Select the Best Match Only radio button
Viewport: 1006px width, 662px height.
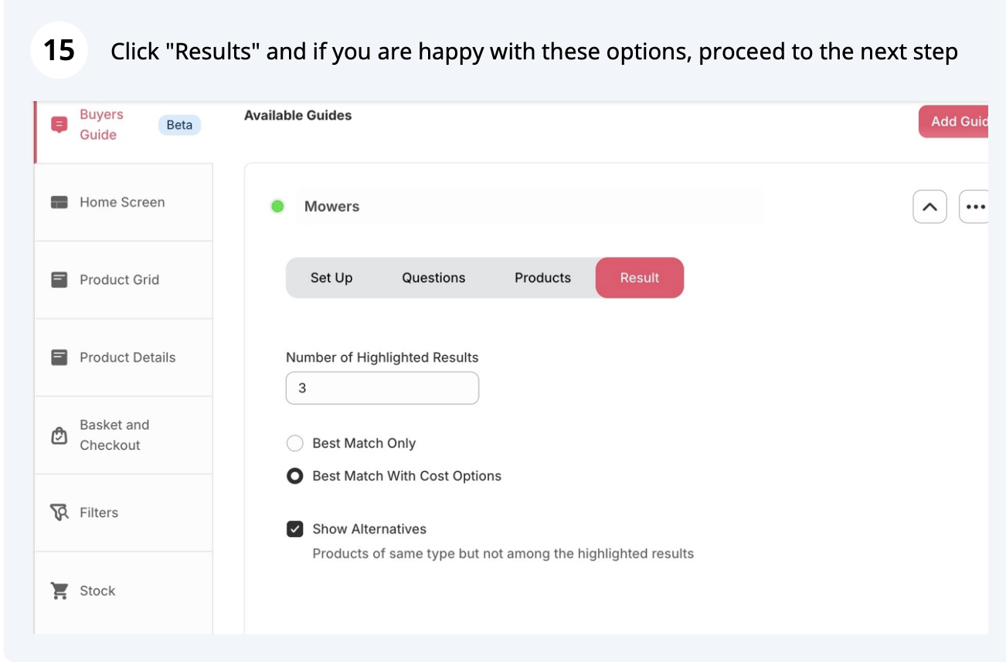pyautogui.click(x=294, y=444)
